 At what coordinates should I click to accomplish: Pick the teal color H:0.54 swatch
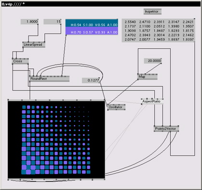92,23
